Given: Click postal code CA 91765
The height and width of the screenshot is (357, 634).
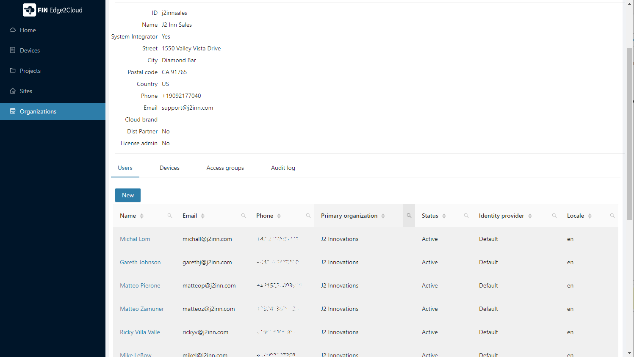Looking at the screenshot, I should pyautogui.click(x=174, y=72).
